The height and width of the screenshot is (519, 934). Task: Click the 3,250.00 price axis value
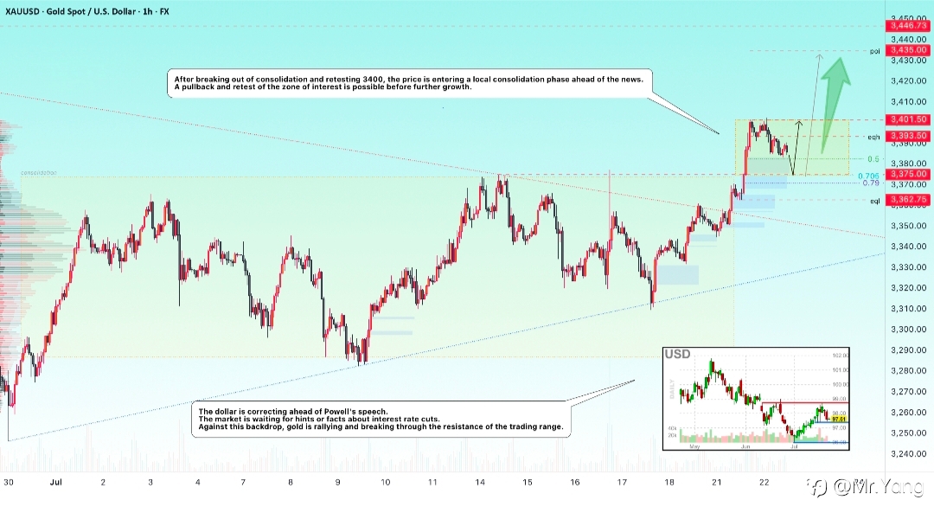(908, 432)
